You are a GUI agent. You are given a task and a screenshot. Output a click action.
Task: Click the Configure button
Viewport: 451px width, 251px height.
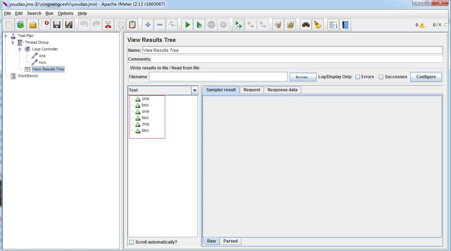click(426, 77)
